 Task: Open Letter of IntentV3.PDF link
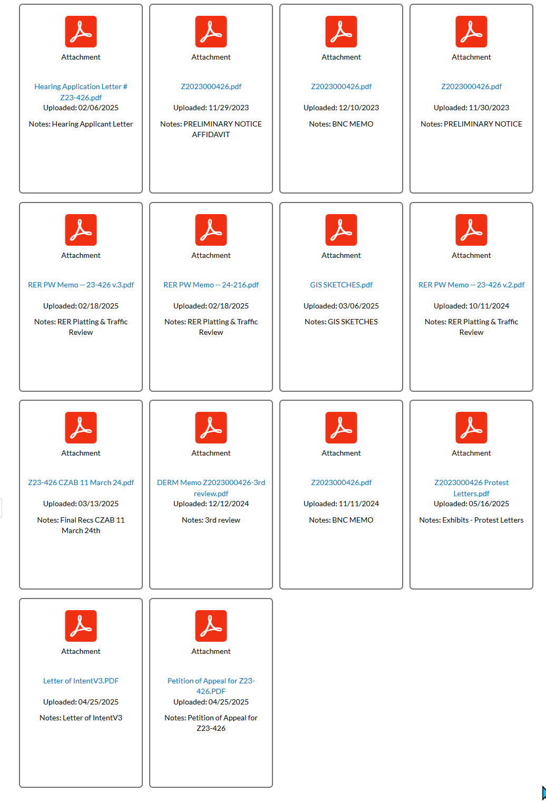81,681
